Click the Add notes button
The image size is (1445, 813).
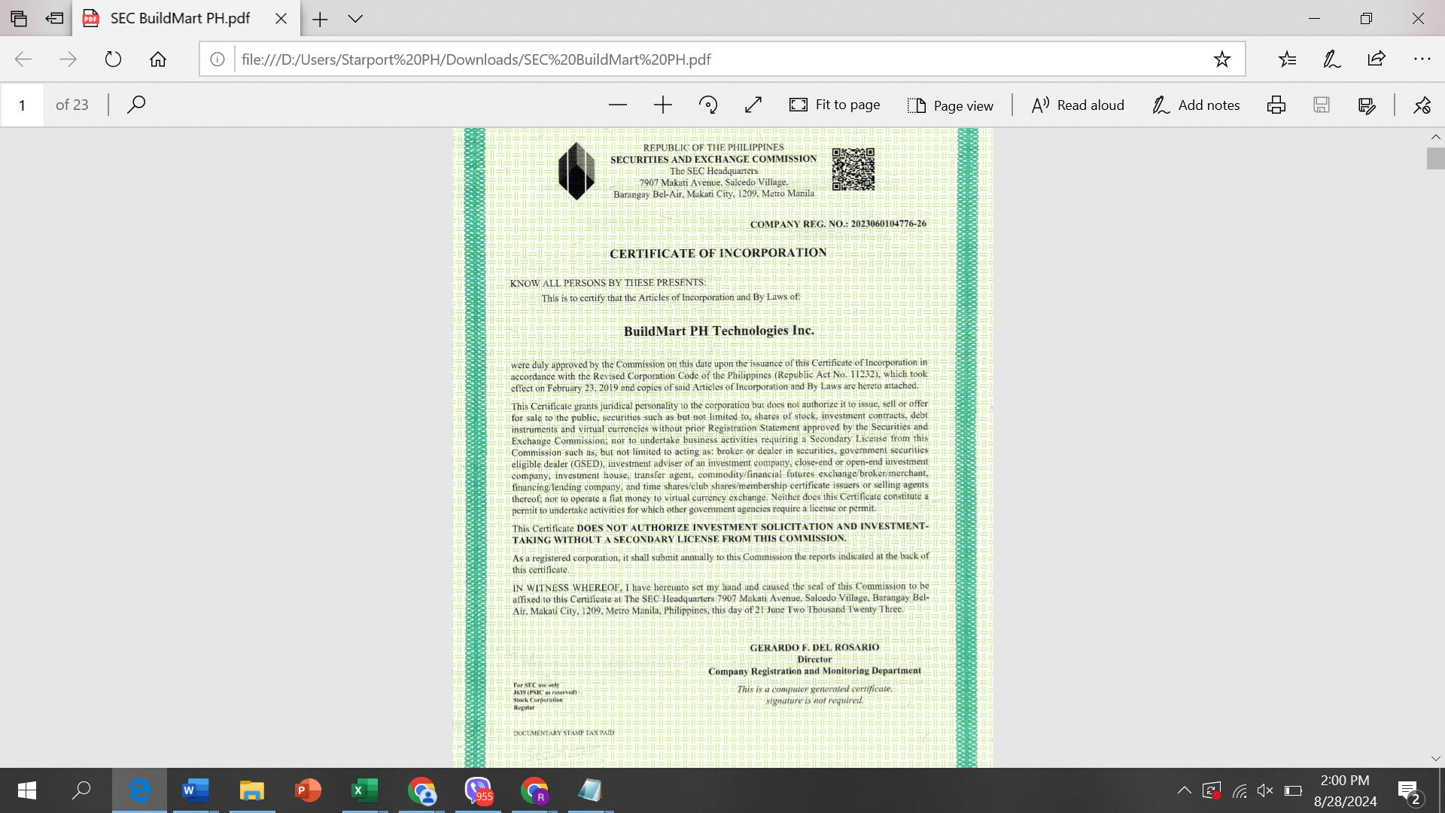1195,105
